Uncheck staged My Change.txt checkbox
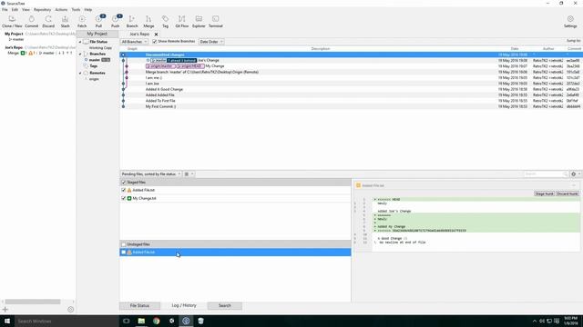 [x=124, y=198]
